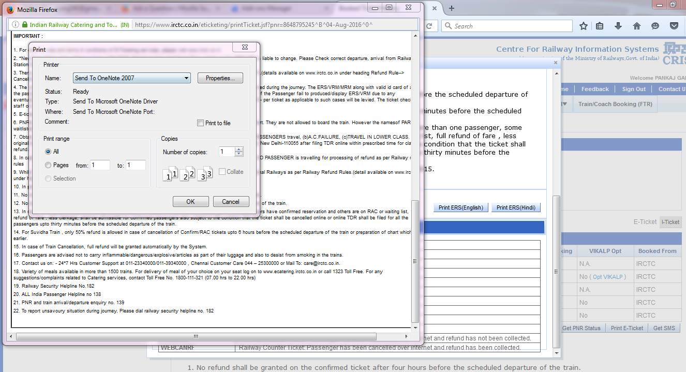686x372 pixels.
Task: Increase number of copies with up arrow
Action: coord(238,150)
